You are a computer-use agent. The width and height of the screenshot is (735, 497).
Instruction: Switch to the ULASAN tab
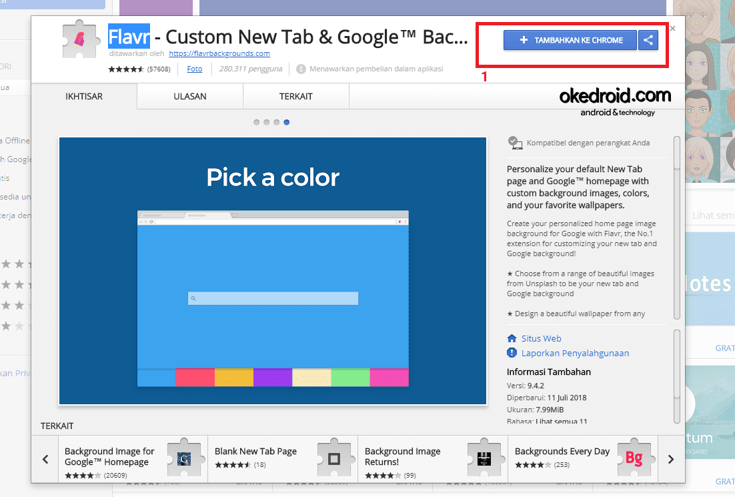click(x=189, y=96)
